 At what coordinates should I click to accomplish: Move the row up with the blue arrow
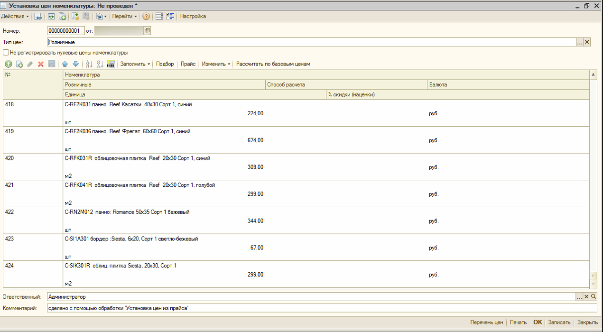pyautogui.click(x=65, y=64)
